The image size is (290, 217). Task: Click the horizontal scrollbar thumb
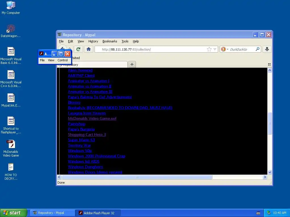tap(137, 177)
